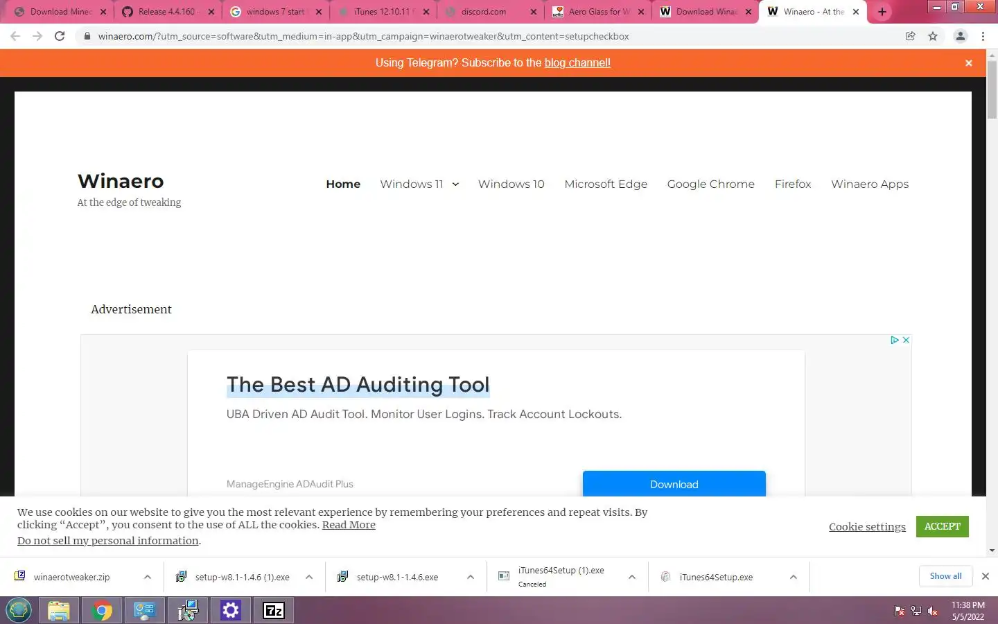Image resolution: width=998 pixels, height=624 pixels.
Task: Close the advertisement with its X icon
Action: [x=906, y=340]
